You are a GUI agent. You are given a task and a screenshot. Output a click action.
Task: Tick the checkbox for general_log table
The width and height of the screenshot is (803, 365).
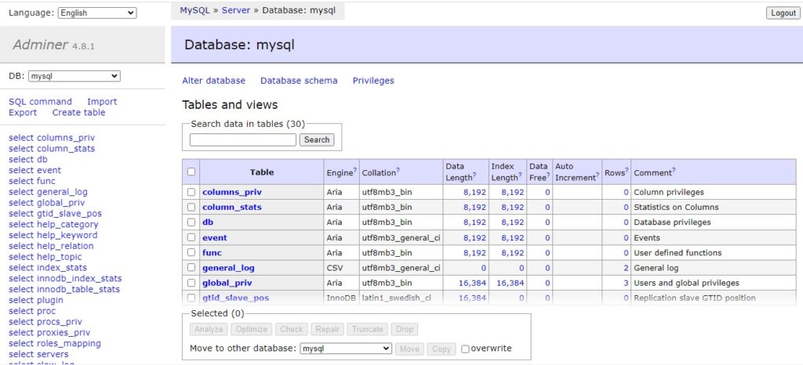point(191,268)
